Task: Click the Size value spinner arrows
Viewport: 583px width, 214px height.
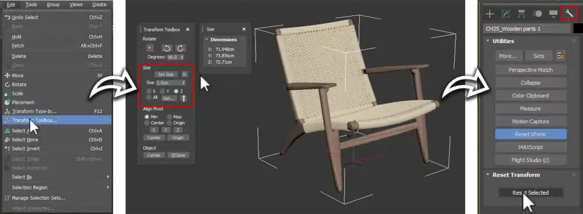Action: (184, 83)
